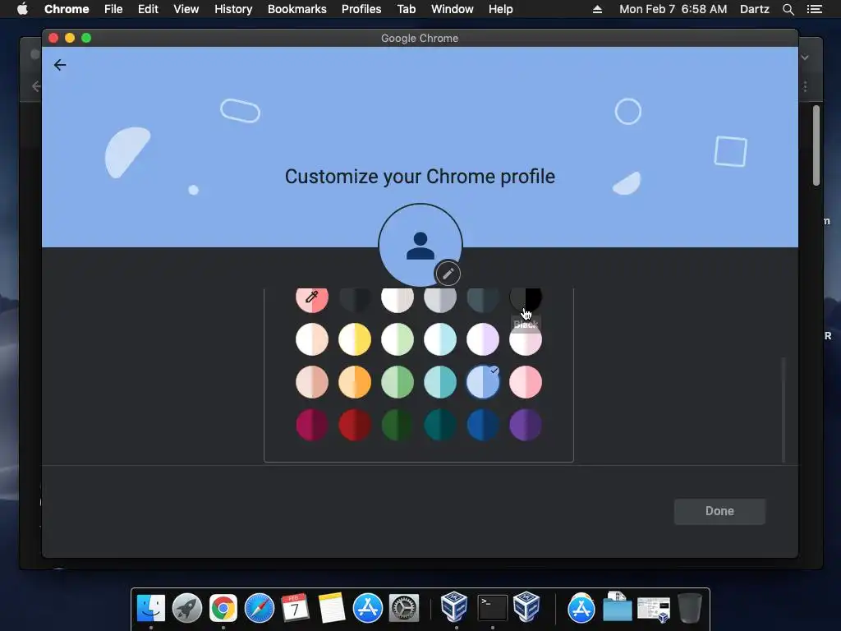
Task: Choose the orange theme swatch
Action: point(355,382)
